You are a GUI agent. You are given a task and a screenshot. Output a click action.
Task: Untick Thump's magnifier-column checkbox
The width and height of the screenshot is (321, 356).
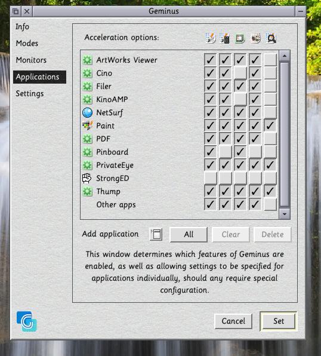coord(270,191)
